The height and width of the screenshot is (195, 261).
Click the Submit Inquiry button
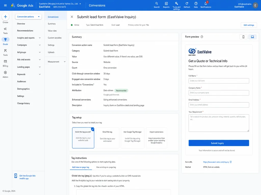click(x=219, y=143)
